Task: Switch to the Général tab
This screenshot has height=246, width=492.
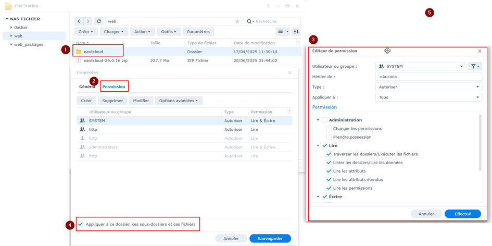Action: [87, 87]
